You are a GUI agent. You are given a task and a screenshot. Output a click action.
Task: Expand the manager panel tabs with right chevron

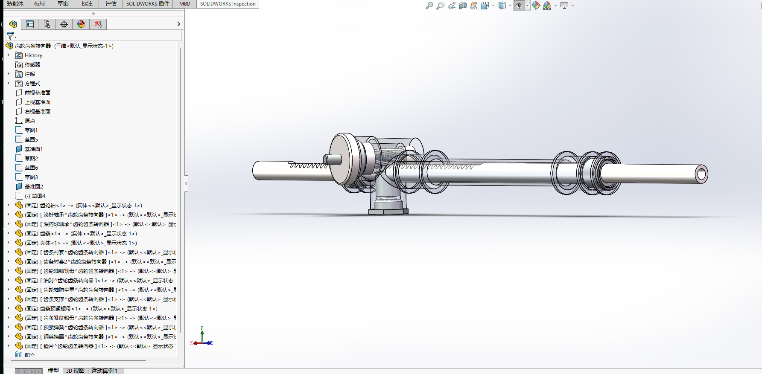pos(178,24)
